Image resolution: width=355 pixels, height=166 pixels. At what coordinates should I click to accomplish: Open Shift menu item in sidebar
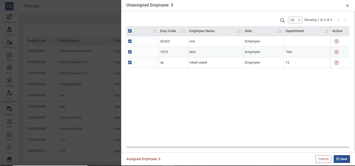[x=9, y=57]
